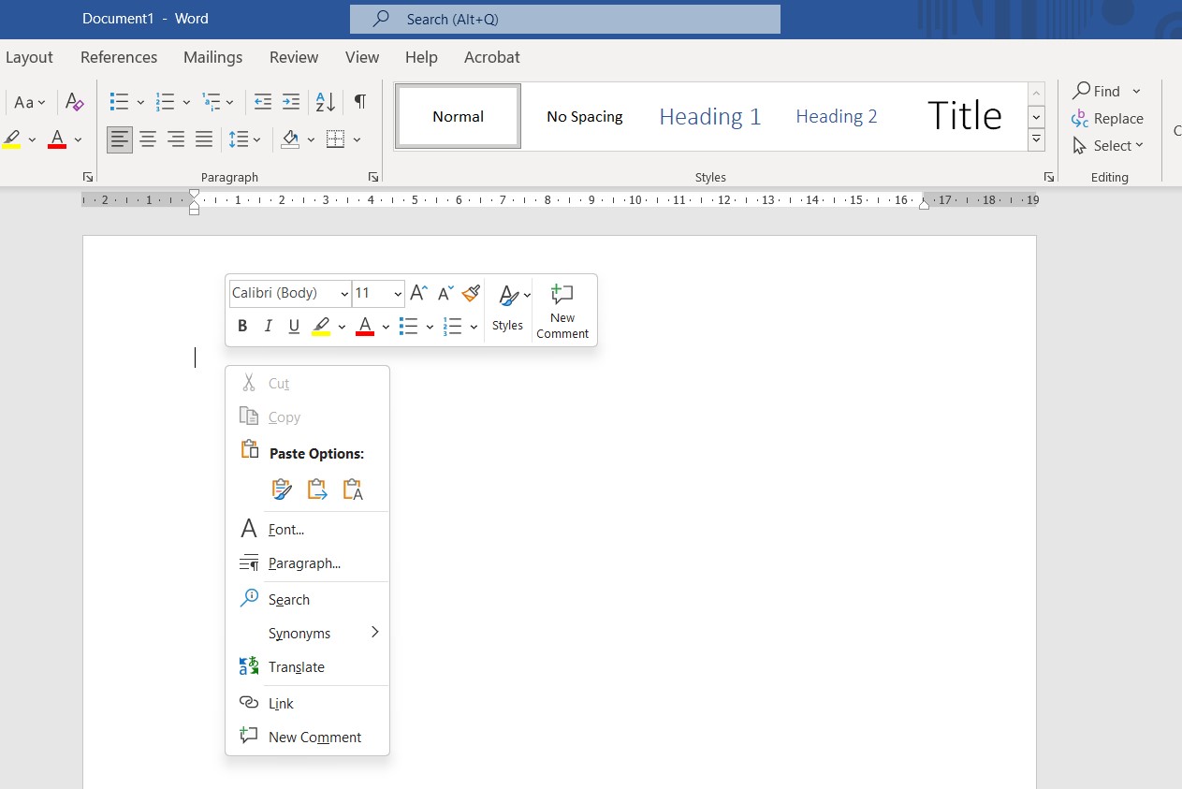This screenshot has width=1182, height=789.
Task: Paste with Keep Source Formatting option
Action: [x=282, y=489]
